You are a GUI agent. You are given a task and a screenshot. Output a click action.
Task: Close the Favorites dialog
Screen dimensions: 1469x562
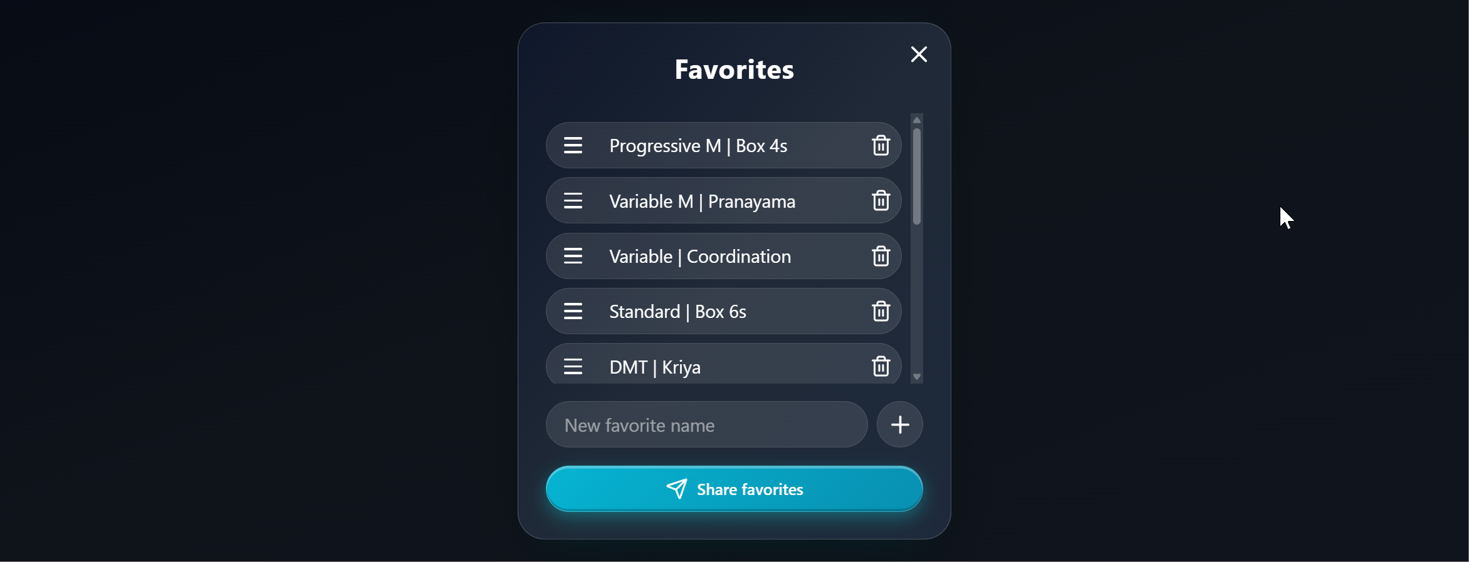pyautogui.click(x=918, y=54)
